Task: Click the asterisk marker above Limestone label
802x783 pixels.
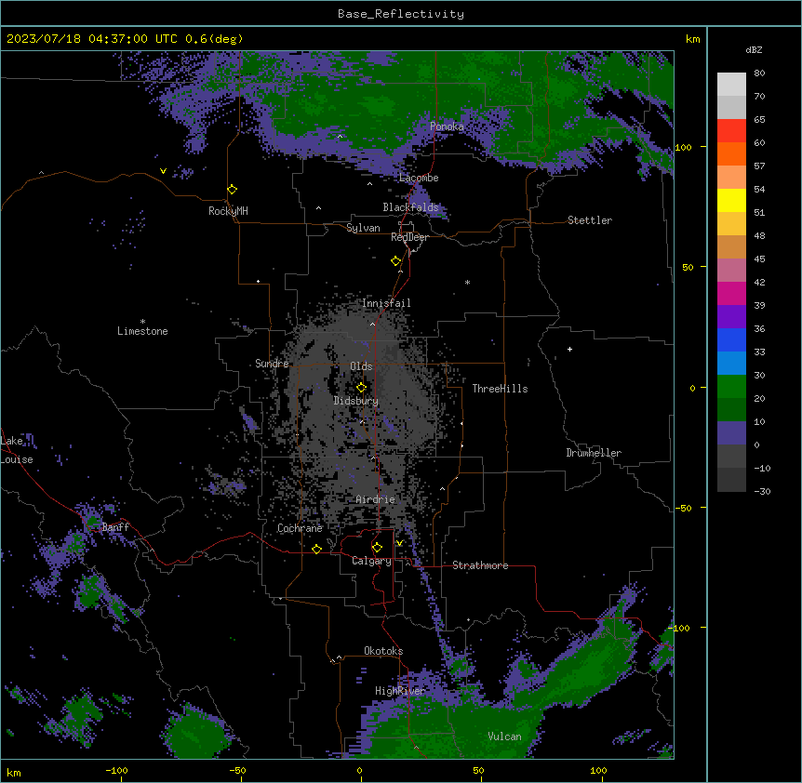Action: click(142, 322)
